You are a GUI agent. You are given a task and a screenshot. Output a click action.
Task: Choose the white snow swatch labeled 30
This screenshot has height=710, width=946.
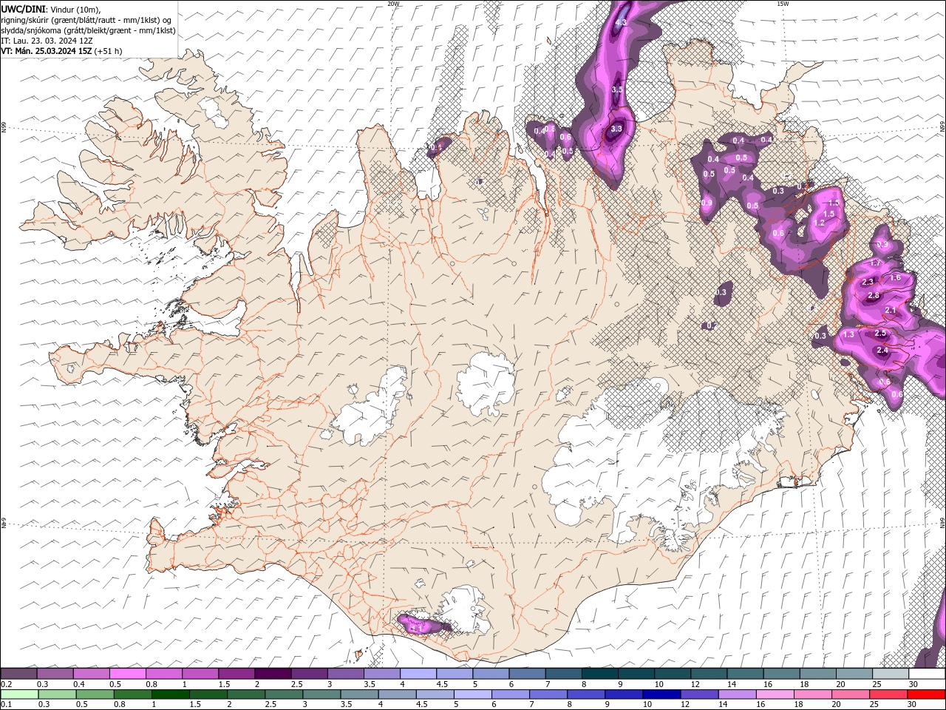pyautogui.click(x=927, y=674)
